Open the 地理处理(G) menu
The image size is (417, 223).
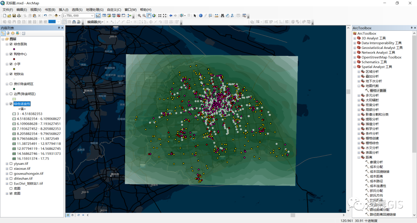point(95,10)
